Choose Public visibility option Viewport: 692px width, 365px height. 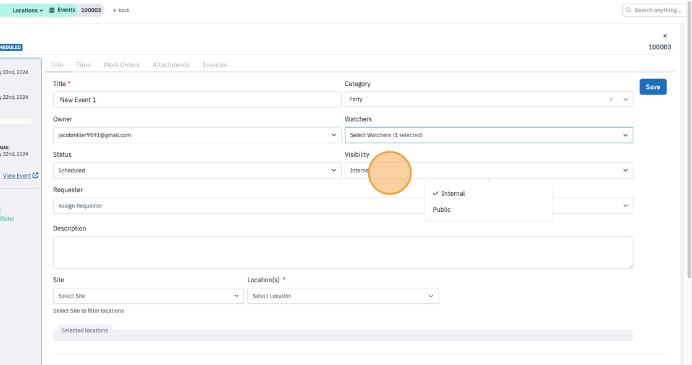[489, 209]
